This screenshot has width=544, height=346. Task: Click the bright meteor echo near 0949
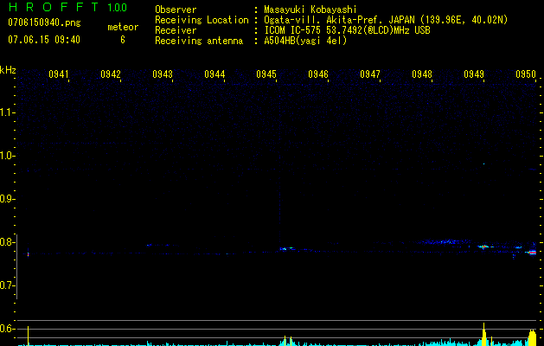tap(483, 247)
